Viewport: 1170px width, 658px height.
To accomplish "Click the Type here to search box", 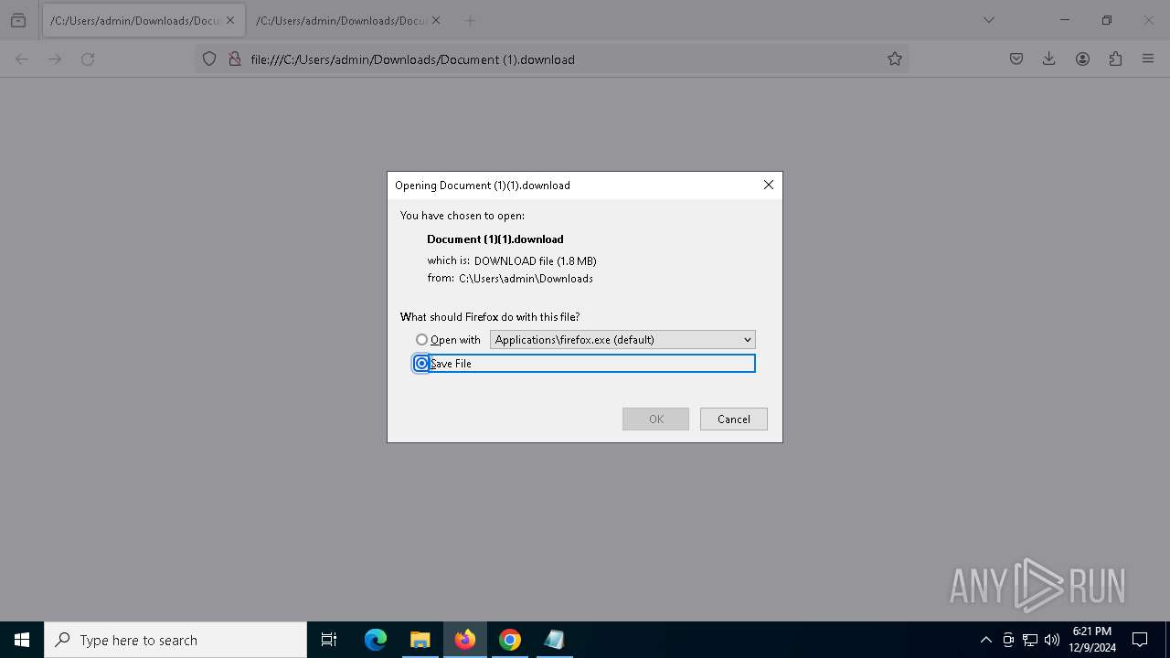I will point(175,640).
